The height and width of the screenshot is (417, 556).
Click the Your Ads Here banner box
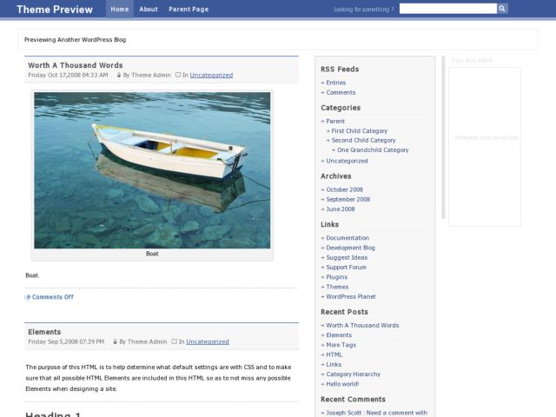[485, 147]
